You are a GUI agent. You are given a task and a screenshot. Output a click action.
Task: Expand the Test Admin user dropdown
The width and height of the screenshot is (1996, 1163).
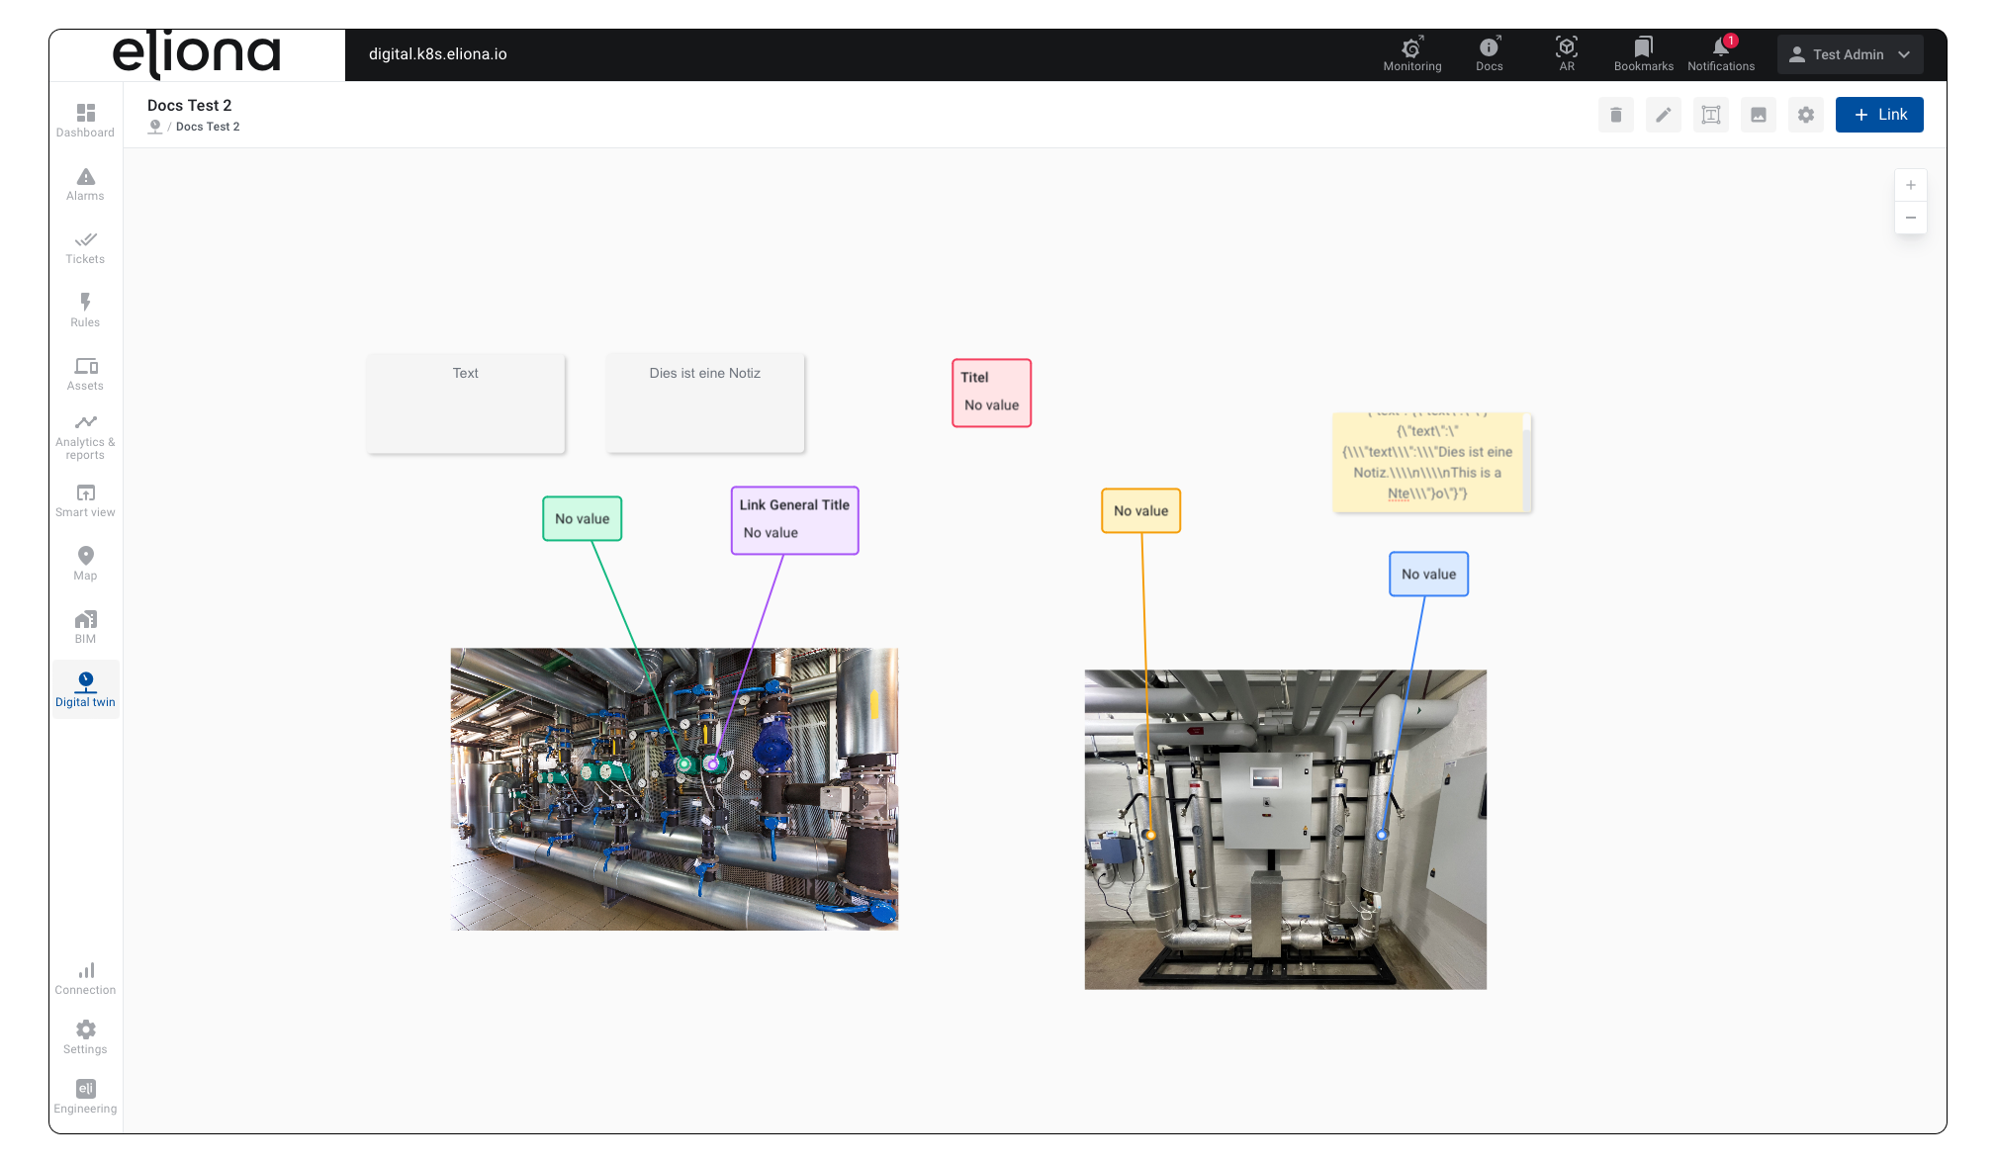[x=1850, y=54]
